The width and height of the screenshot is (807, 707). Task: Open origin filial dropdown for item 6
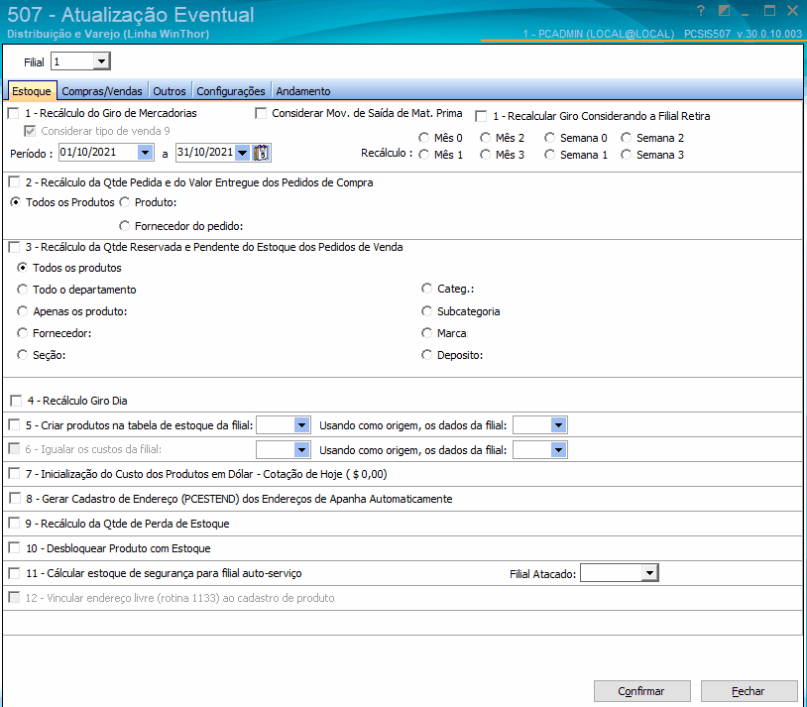click(558, 450)
